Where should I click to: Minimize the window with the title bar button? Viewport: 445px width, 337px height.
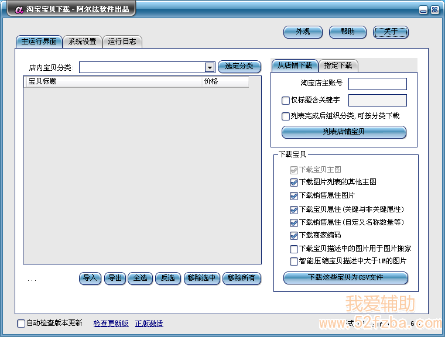point(423,10)
